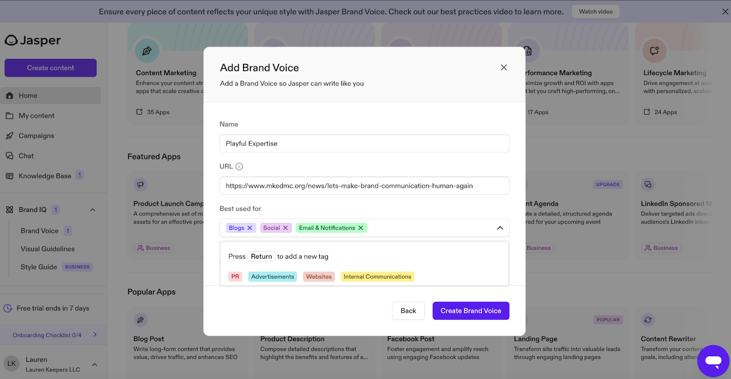Screen dimensions: 731x379
Task: Click Watch video in the banner
Action: pyautogui.click(x=596, y=11)
